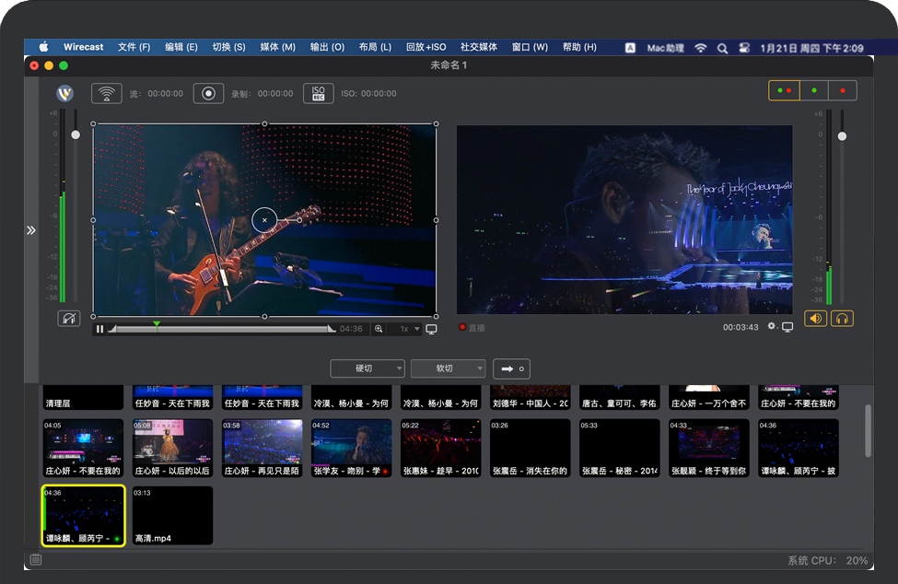
Task: Click the zoom magnifier icon under the preview
Action: (379, 329)
